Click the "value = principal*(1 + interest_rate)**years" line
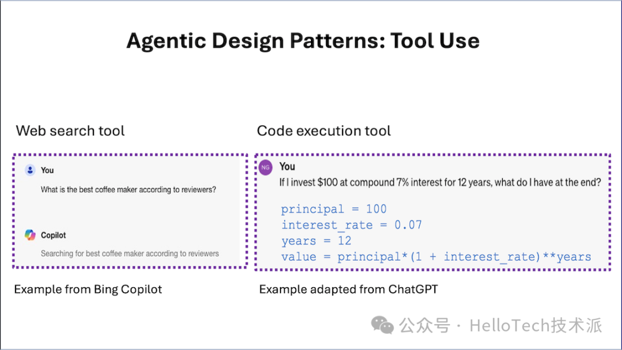The image size is (622, 350). tap(436, 257)
